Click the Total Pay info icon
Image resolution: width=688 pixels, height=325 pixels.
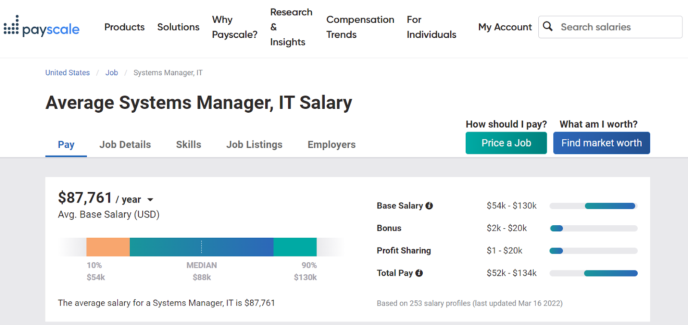click(x=419, y=273)
